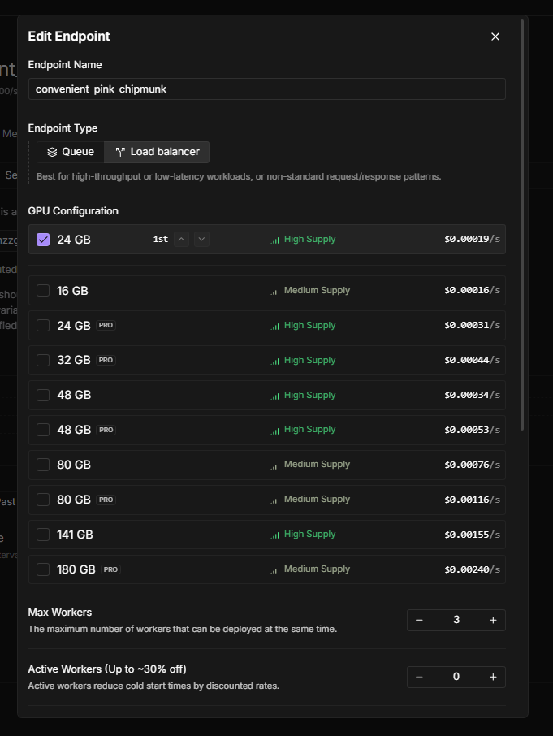
Task: Close the Edit Endpoint dialog
Action: [495, 37]
